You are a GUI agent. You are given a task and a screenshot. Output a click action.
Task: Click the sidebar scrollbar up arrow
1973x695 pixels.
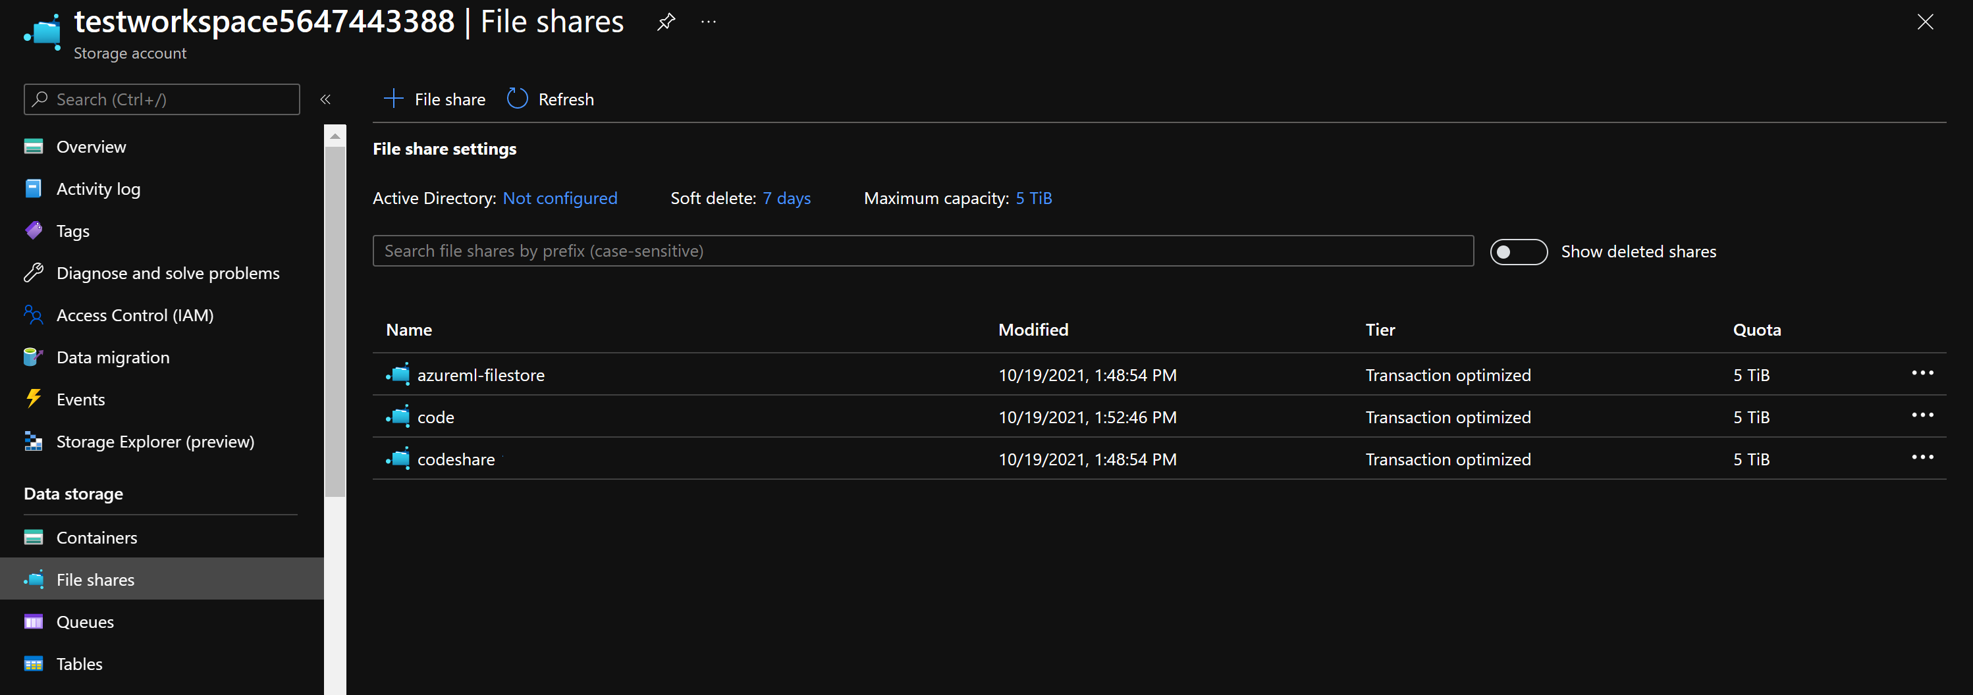pyautogui.click(x=335, y=136)
